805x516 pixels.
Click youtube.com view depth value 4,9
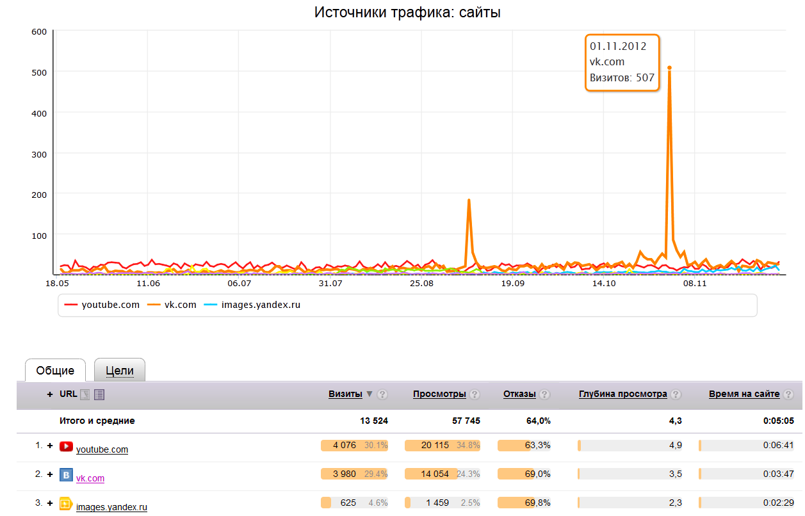tap(675, 446)
